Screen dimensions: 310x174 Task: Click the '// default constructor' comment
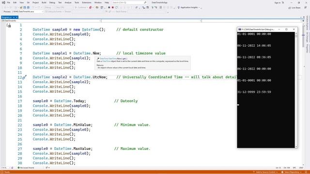click(x=140, y=29)
